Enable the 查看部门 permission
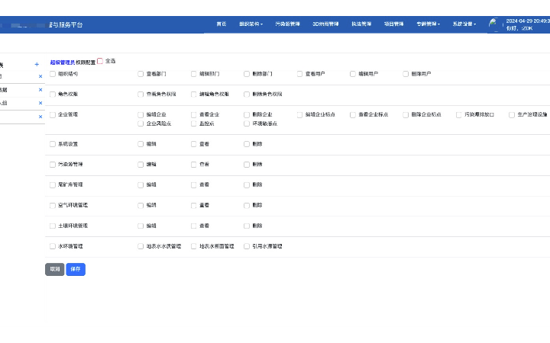The image size is (550, 343). click(141, 74)
